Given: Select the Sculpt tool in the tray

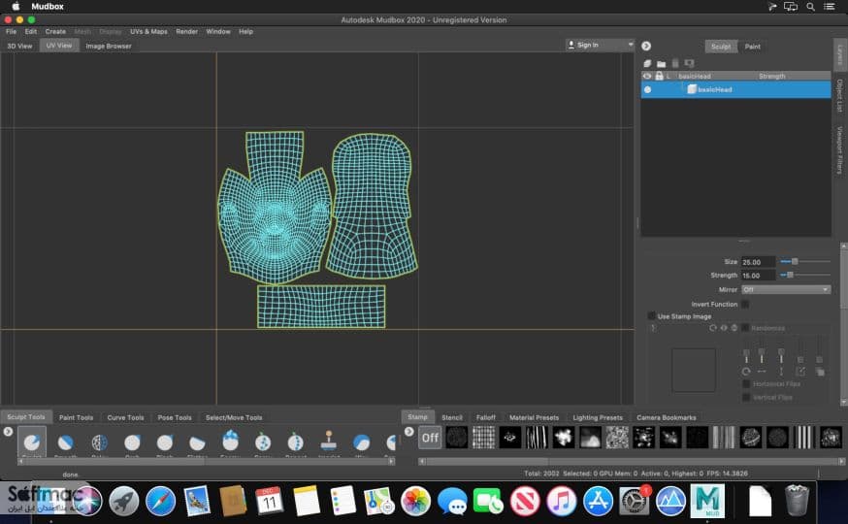Looking at the screenshot, I should [32, 442].
